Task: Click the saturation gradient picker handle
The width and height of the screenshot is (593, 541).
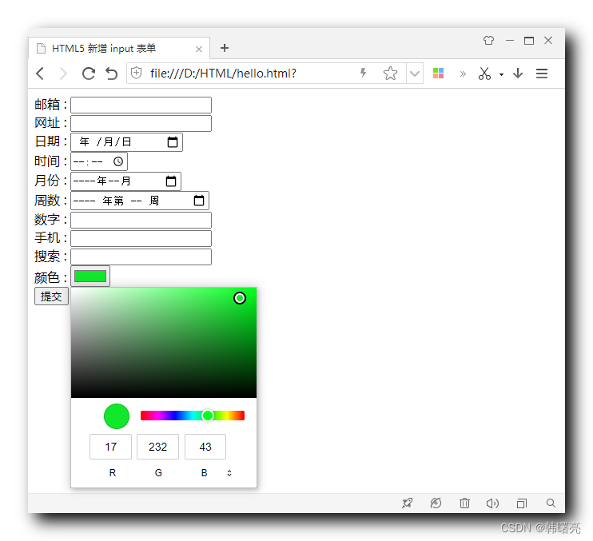Action: (240, 298)
